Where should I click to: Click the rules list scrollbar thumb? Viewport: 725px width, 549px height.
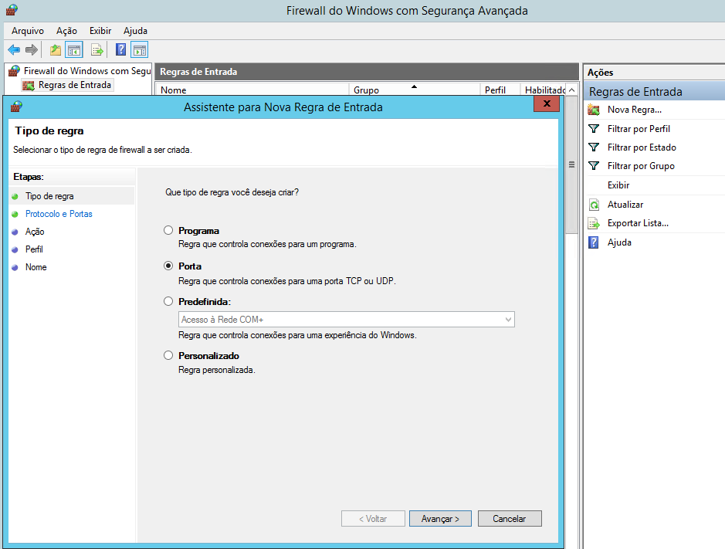tap(571, 164)
